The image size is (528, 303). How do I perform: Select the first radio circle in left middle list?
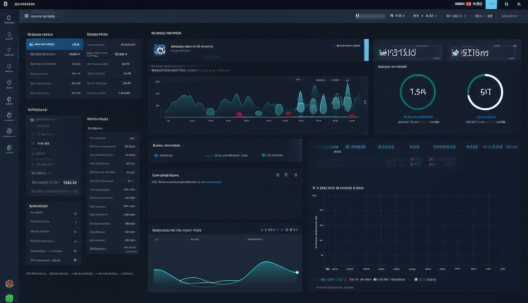coord(32,120)
